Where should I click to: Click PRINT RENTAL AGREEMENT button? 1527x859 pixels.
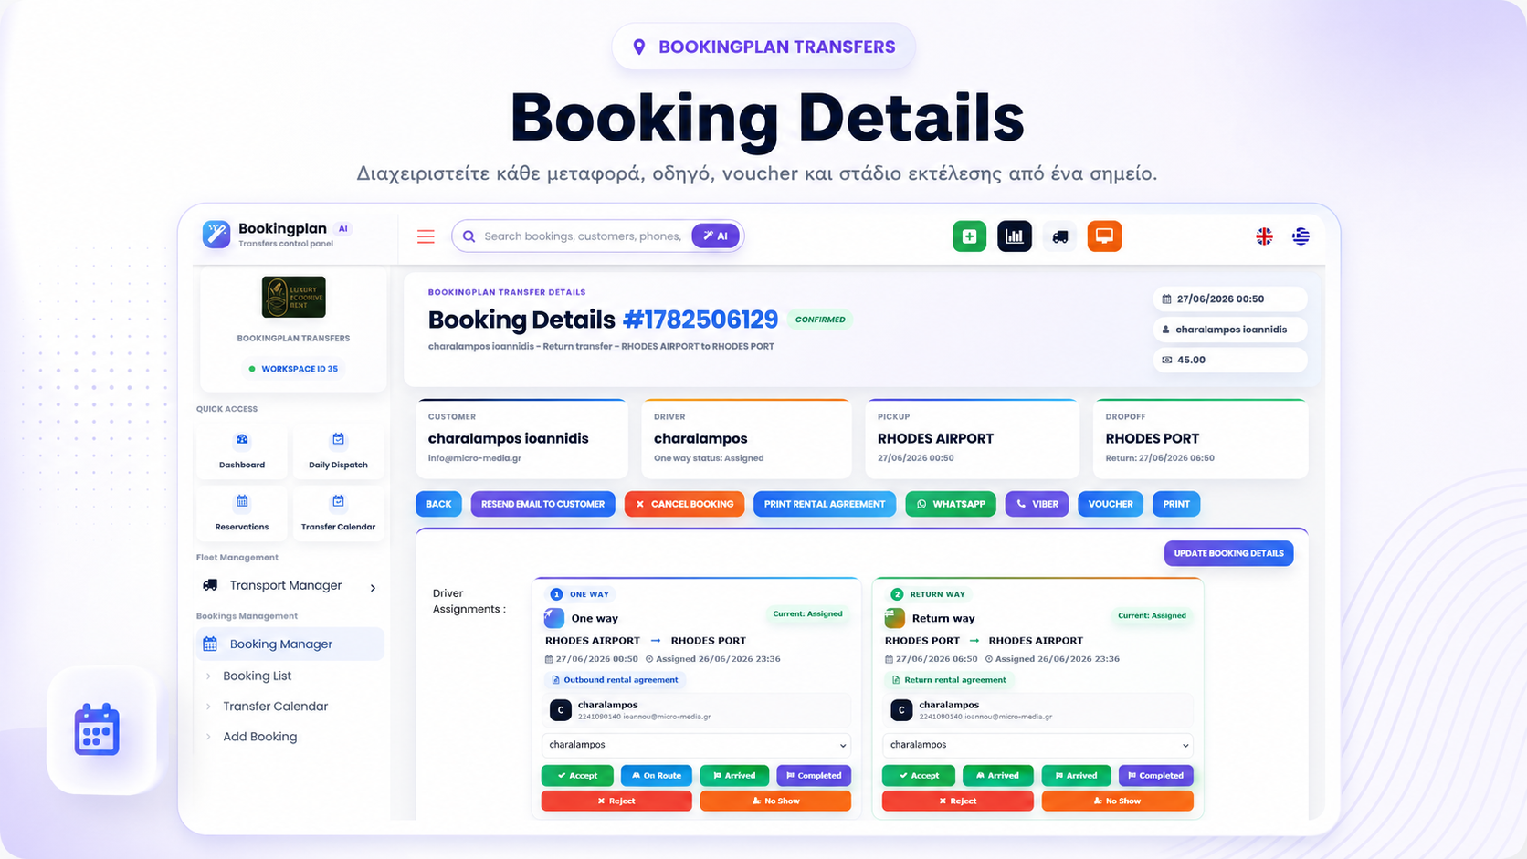(824, 504)
